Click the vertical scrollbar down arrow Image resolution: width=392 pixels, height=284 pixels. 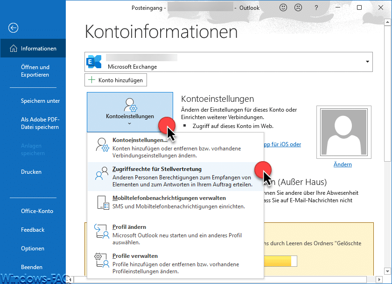tap(387, 271)
